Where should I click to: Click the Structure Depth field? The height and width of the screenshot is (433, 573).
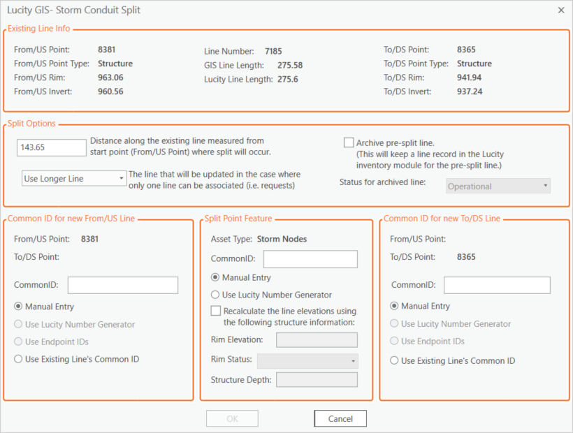(x=317, y=380)
